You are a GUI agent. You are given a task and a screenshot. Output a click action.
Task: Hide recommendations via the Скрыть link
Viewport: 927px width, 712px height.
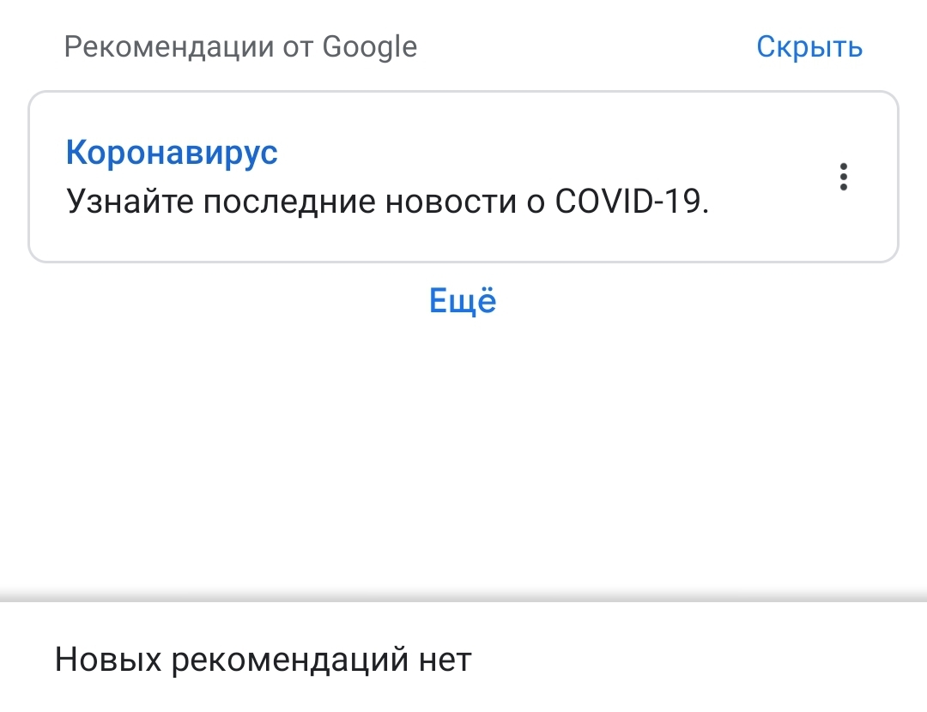tap(809, 46)
